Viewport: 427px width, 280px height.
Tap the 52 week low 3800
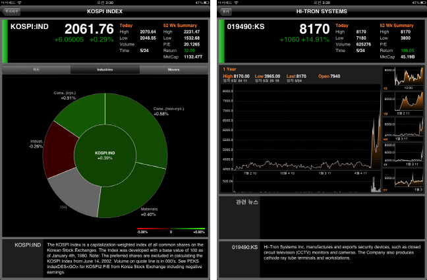pyautogui.click(x=405, y=38)
